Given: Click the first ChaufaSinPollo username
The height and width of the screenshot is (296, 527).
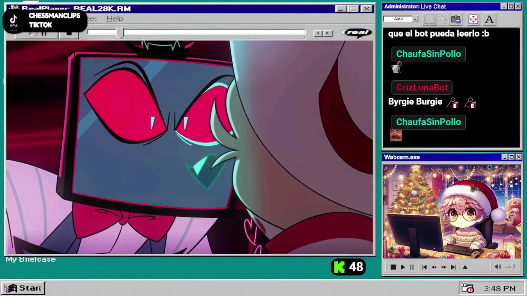Looking at the screenshot, I should pyautogui.click(x=428, y=54).
